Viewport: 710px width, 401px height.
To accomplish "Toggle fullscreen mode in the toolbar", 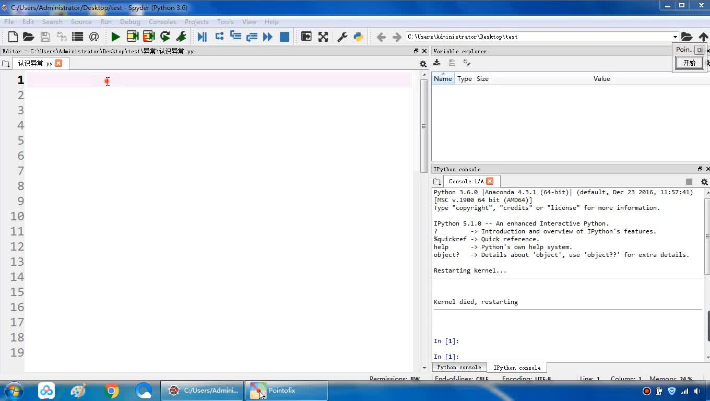I will pos(323,37).
